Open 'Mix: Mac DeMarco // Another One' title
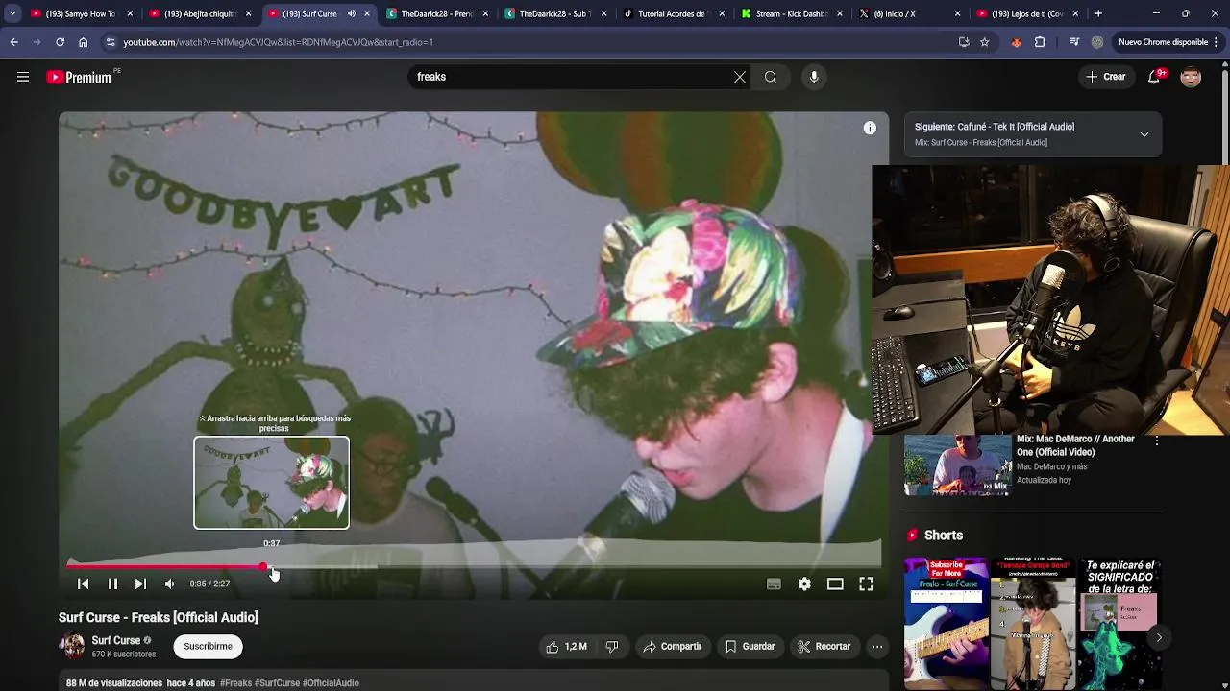The height and width of the screenshot is (691, 1230). click(1075, 445)
